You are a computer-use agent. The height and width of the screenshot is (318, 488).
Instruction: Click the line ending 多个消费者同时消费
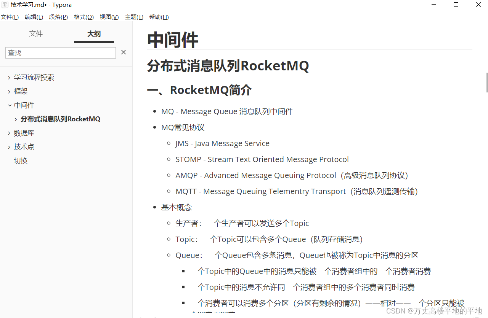(x=302, y=287)
